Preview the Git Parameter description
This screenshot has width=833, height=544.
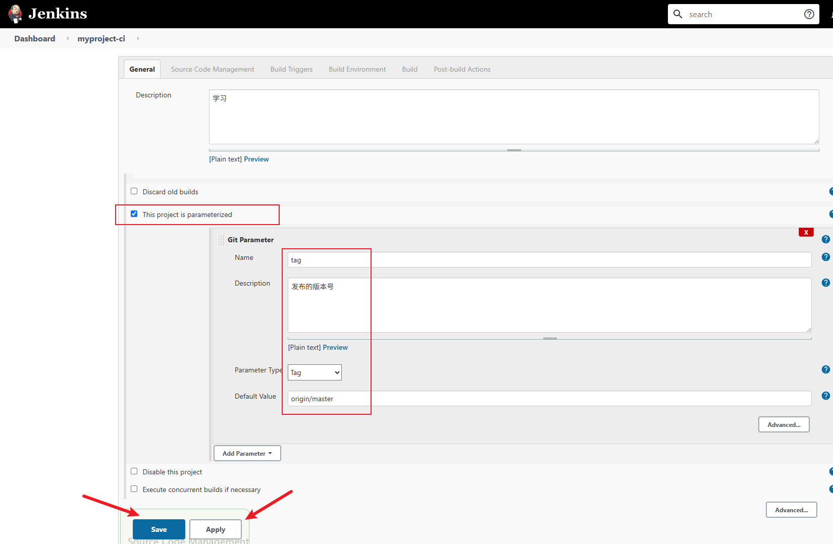click(335, 347)
